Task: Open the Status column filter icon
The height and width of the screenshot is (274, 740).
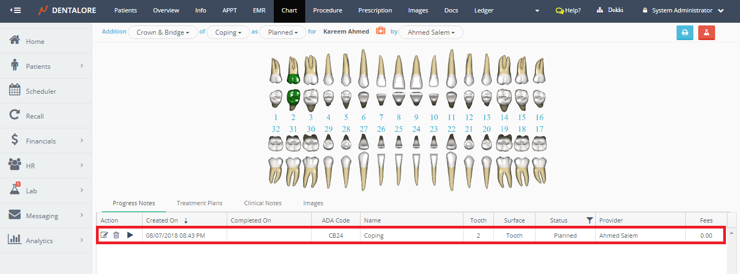Action: [x=589, y=220]
